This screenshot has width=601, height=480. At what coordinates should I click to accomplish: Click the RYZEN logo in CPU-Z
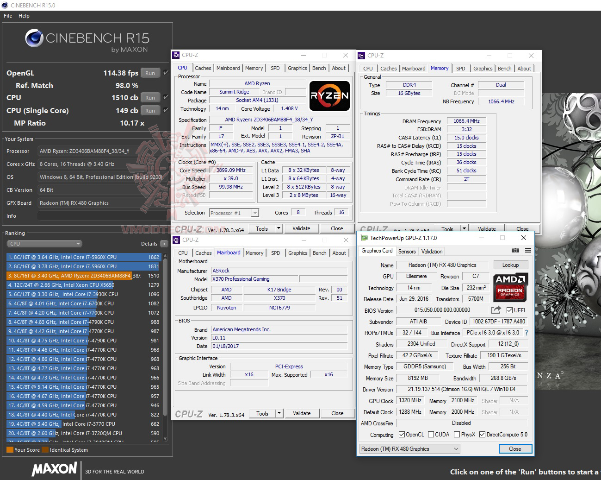coord(329,96)
